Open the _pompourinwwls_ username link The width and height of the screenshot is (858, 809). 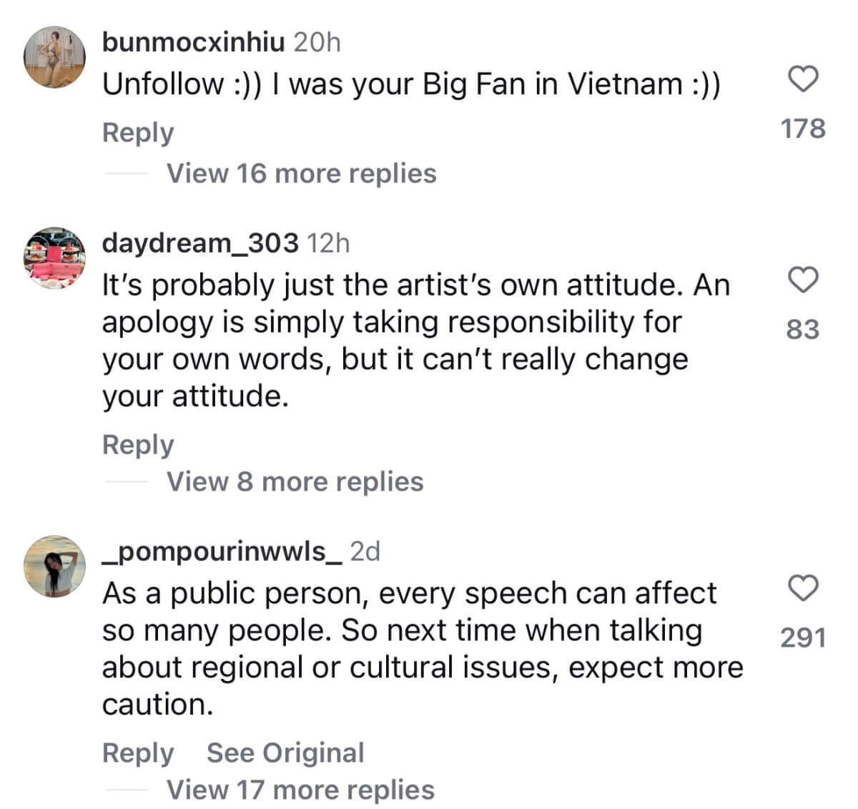(222, 551)
